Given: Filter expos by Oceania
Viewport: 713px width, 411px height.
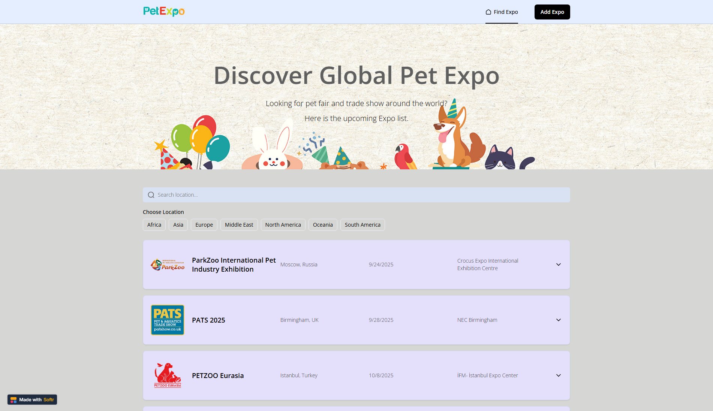Looking at the screenshot, I should pos(323,225).
